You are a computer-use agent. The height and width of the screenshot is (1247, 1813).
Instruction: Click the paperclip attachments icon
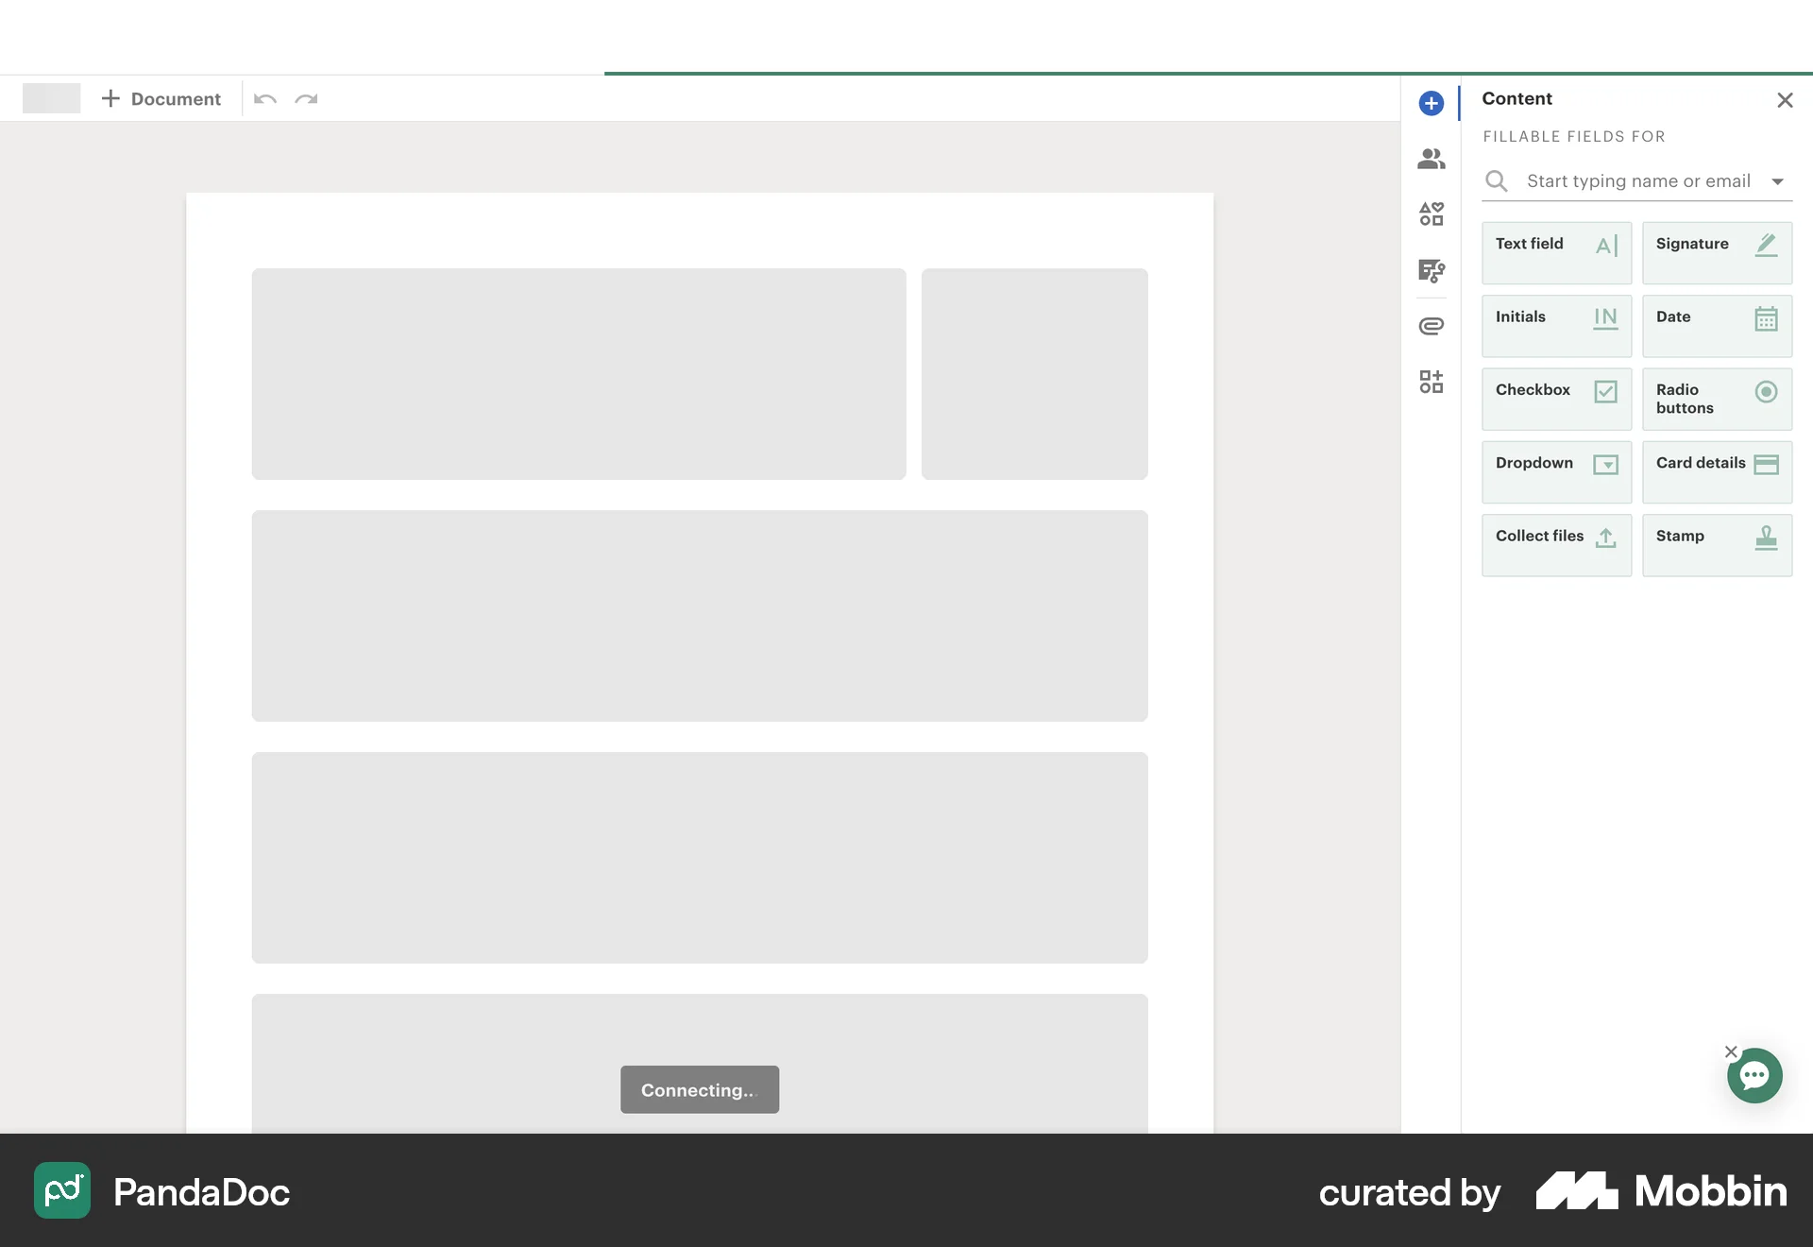[x=1431, y=325]
